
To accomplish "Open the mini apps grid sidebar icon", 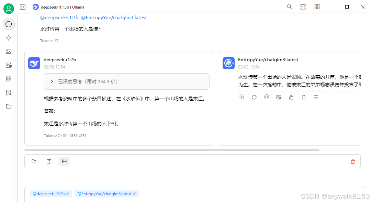I will [x=9, y=79].
